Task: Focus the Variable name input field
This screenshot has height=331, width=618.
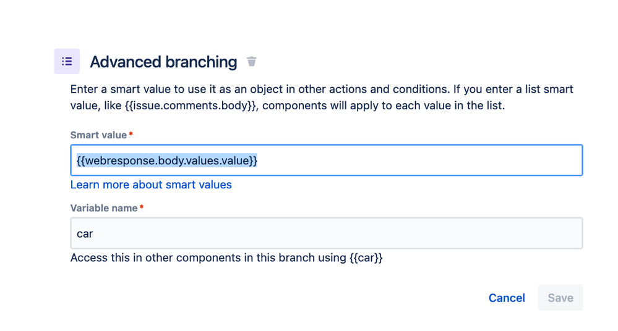Action: 326,233
